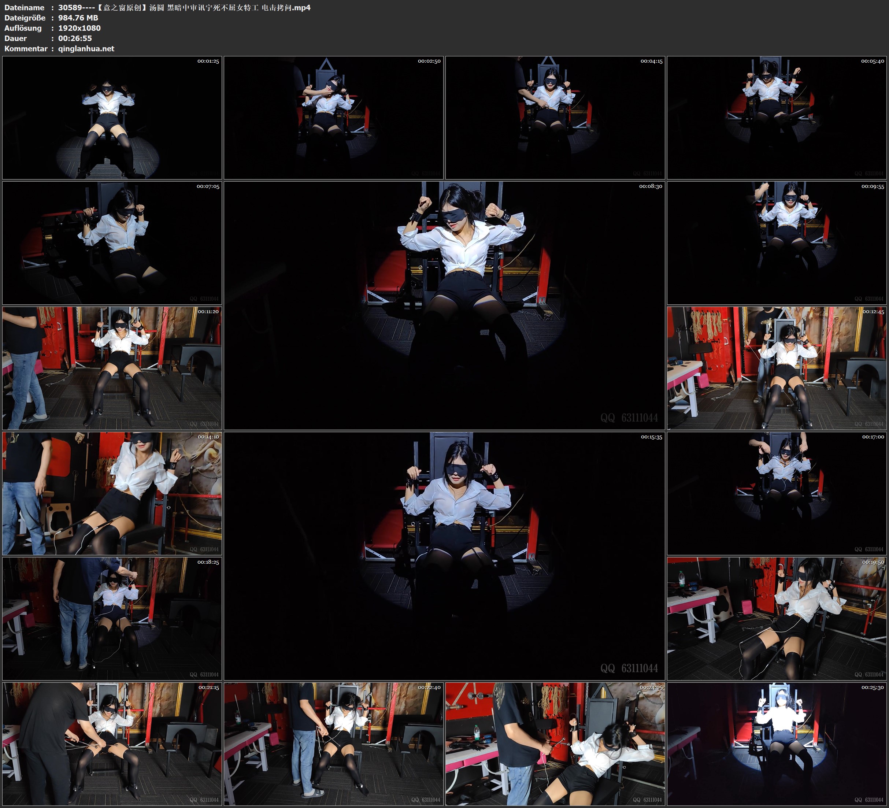Click the frame at 00:22:40

point(333,744)
